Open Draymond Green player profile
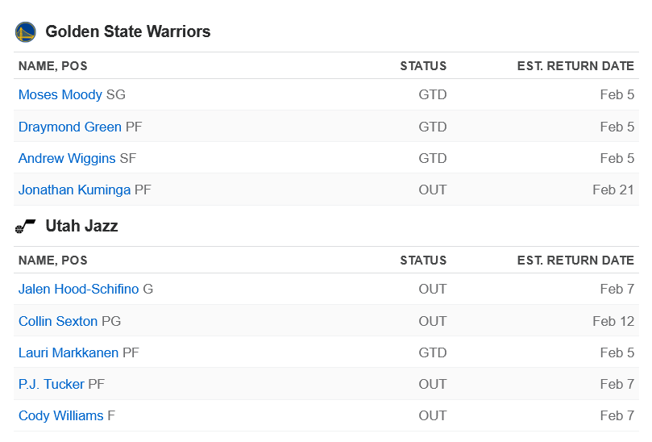Image resolution: width=652 pixels, height=442 pixels. (x=70, y=127)
